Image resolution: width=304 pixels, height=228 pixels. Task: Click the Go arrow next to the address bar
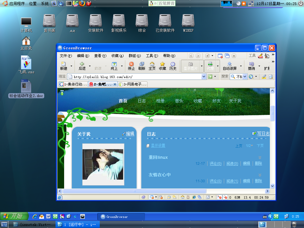point(210,77)
